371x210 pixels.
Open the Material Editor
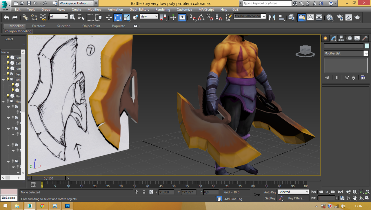tap(330, 17)
